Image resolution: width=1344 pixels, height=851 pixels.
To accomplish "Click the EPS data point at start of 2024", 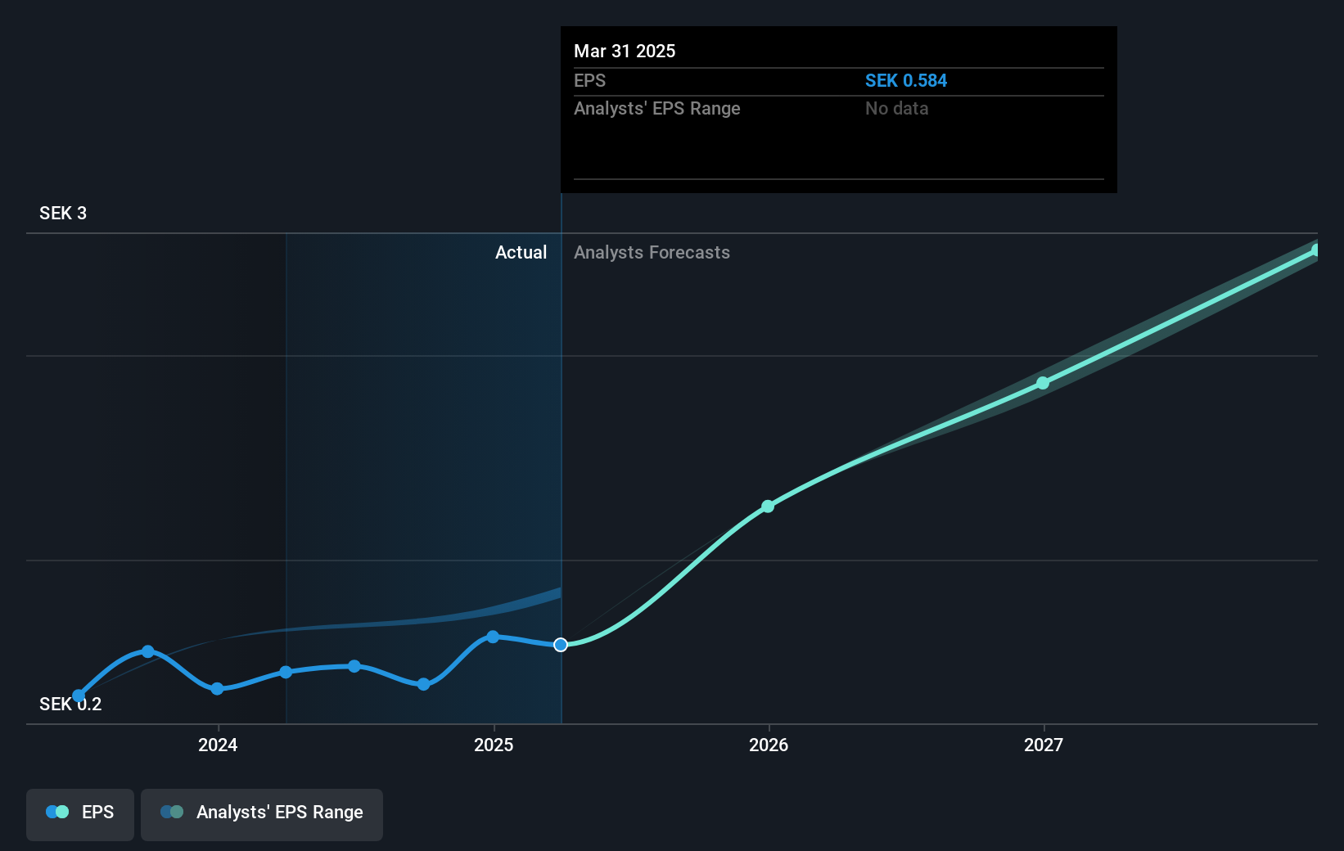I will pos(217,689).
